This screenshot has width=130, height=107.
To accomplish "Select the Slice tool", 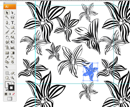I will pos(7,67).
